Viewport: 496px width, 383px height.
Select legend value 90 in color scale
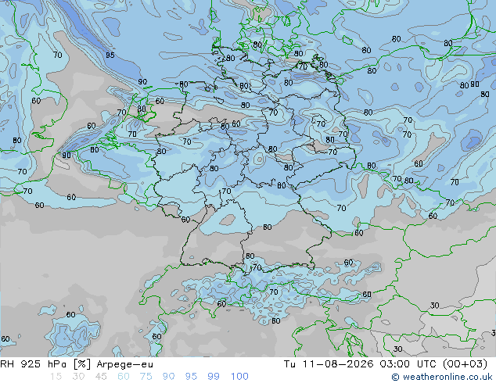tap(168, 377)
